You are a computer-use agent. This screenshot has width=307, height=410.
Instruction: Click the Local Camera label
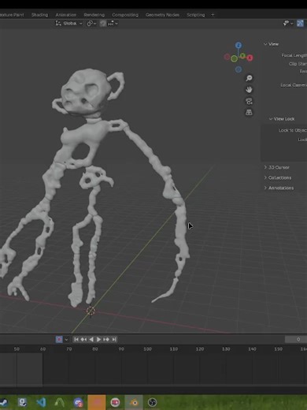tap(294, 85)
